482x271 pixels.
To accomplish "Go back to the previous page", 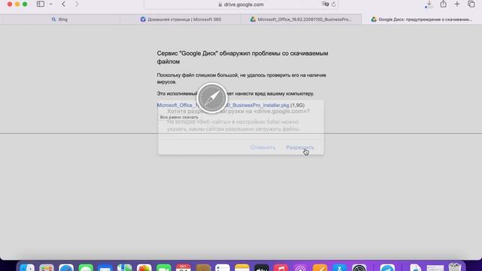I will click(63, 4).
